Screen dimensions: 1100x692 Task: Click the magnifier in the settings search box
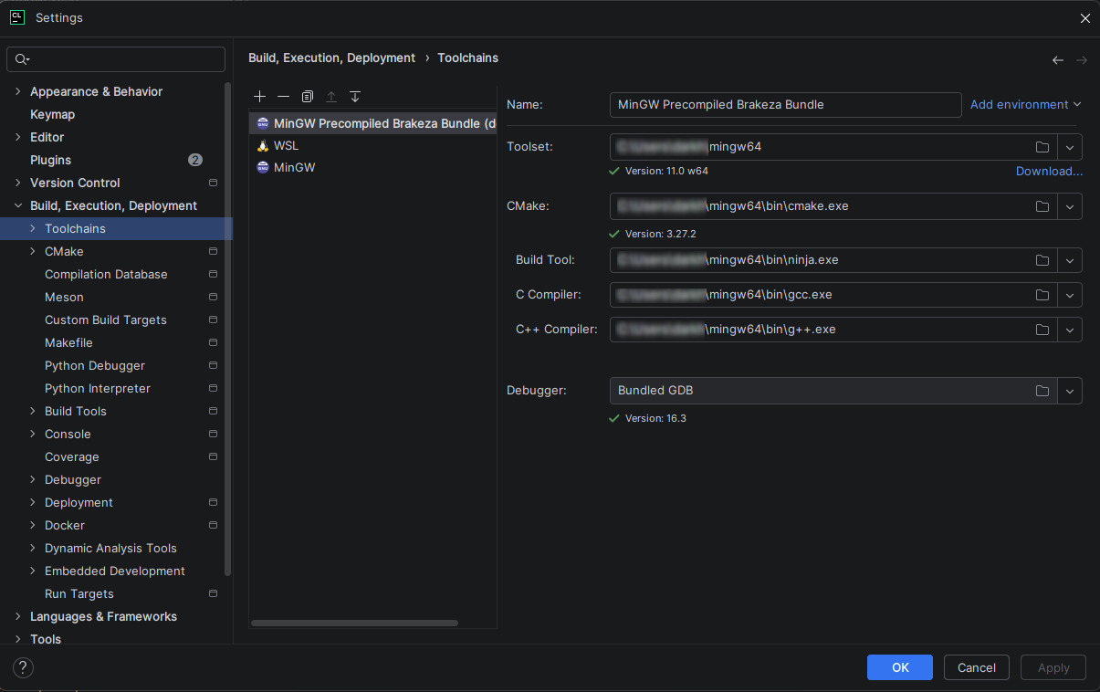pyautogui.click(x=21, y=59)
